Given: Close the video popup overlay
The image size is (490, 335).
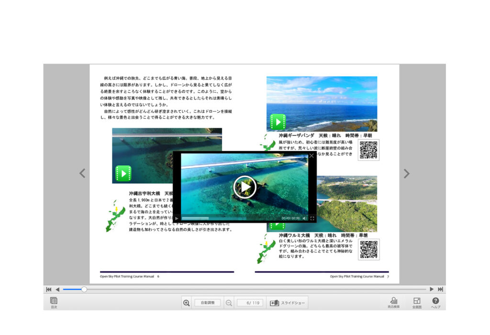Looking at the screenshot, I should click(x=312, y=156).
